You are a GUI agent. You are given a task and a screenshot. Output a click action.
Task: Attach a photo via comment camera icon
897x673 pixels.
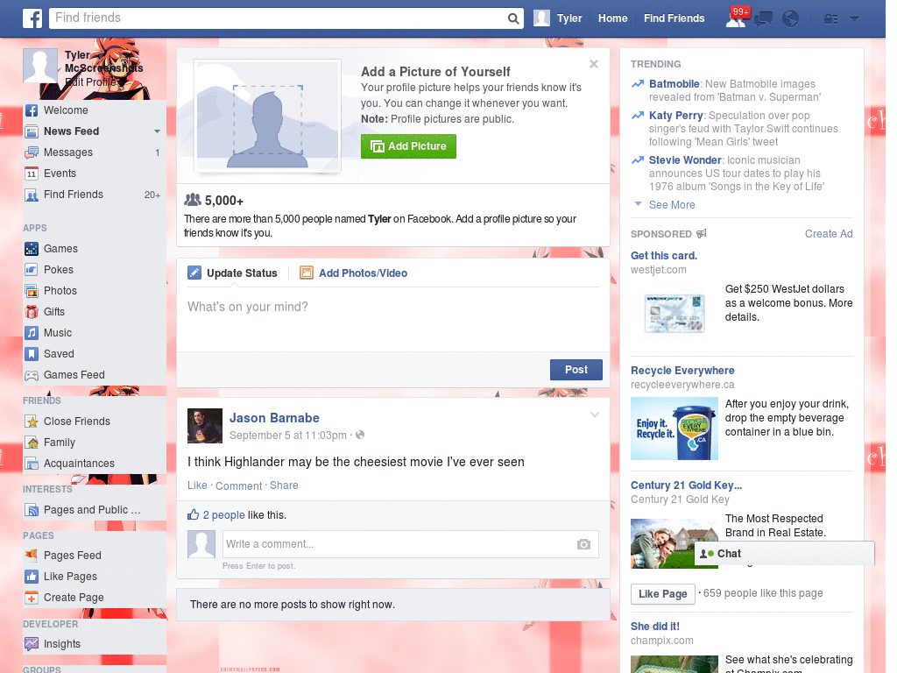583,544
